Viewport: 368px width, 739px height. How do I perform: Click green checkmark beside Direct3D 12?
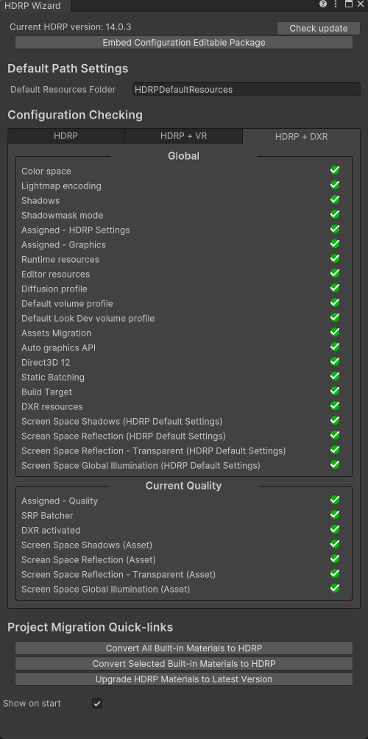point(335,361)
